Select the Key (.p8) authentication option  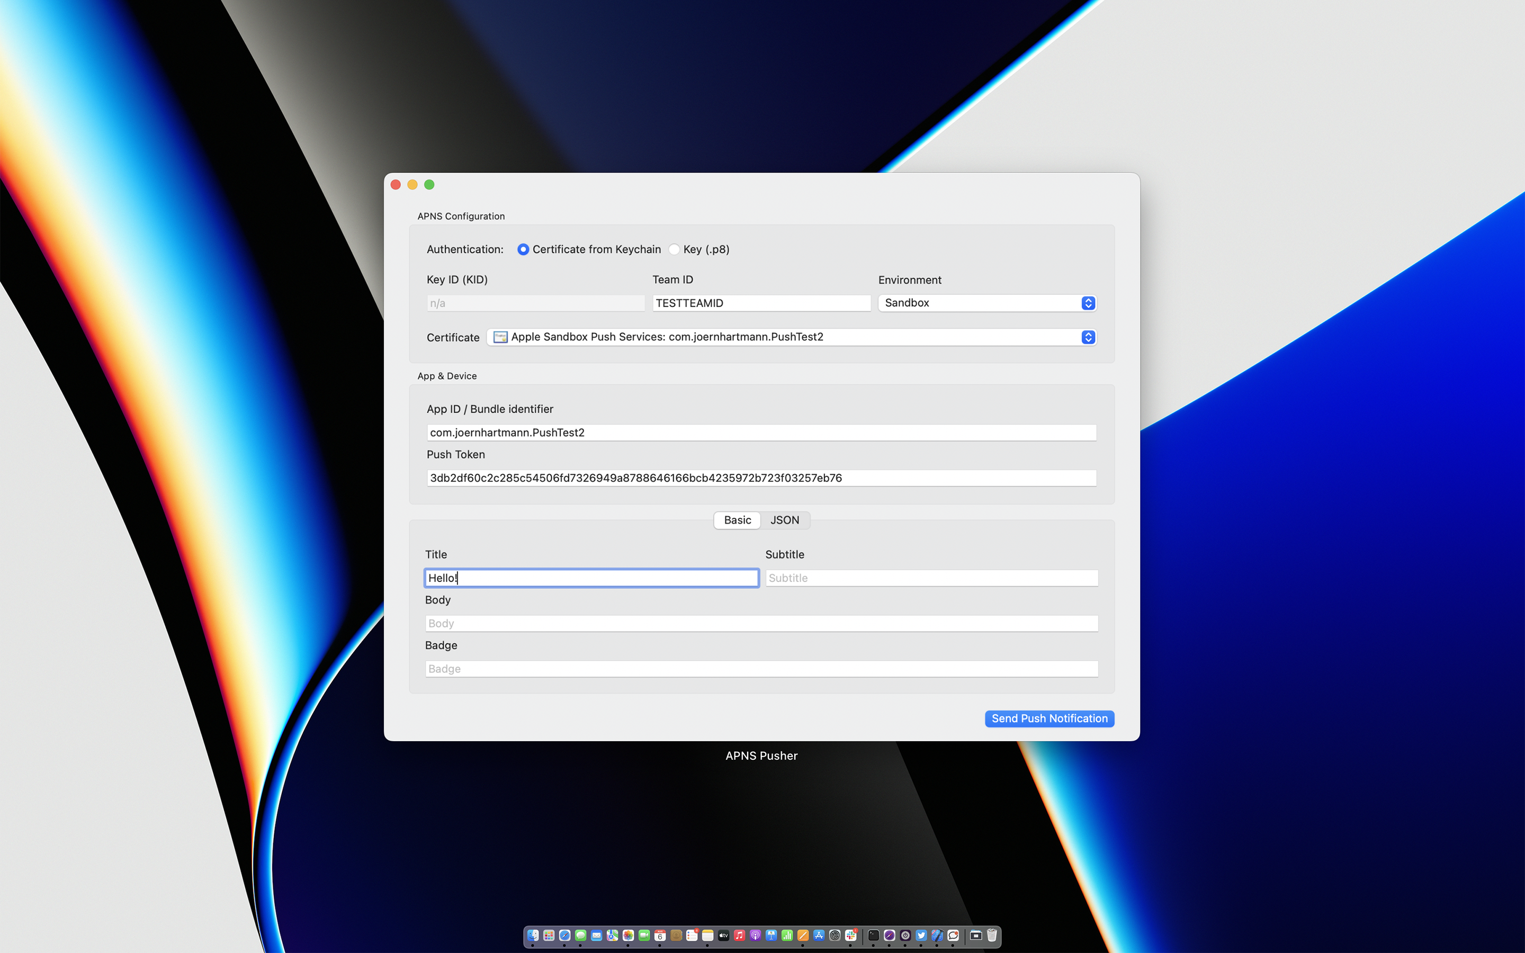click(x=699, y=249)
